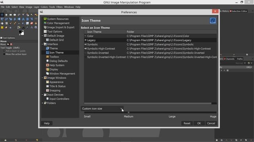Open the Tool Options tab
The image size is (254, 142).
coord(8,38)
